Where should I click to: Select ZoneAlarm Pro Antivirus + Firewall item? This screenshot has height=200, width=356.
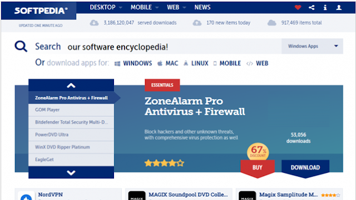71,98
